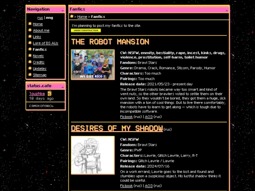This screenshot has height=191, width=255.
Task: Open the Desires of My Shadow title link
Action: (x=117, y=128)
